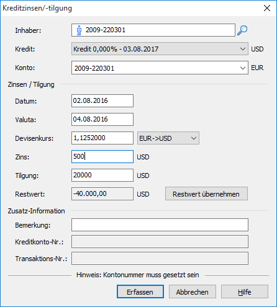Click the Erfassen button
This screenshot has width=277, height=307.
click(x=140, y=291)
